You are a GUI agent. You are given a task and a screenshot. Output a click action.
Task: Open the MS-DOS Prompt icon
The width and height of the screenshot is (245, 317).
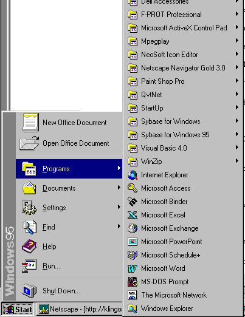(x=133, y=282)
